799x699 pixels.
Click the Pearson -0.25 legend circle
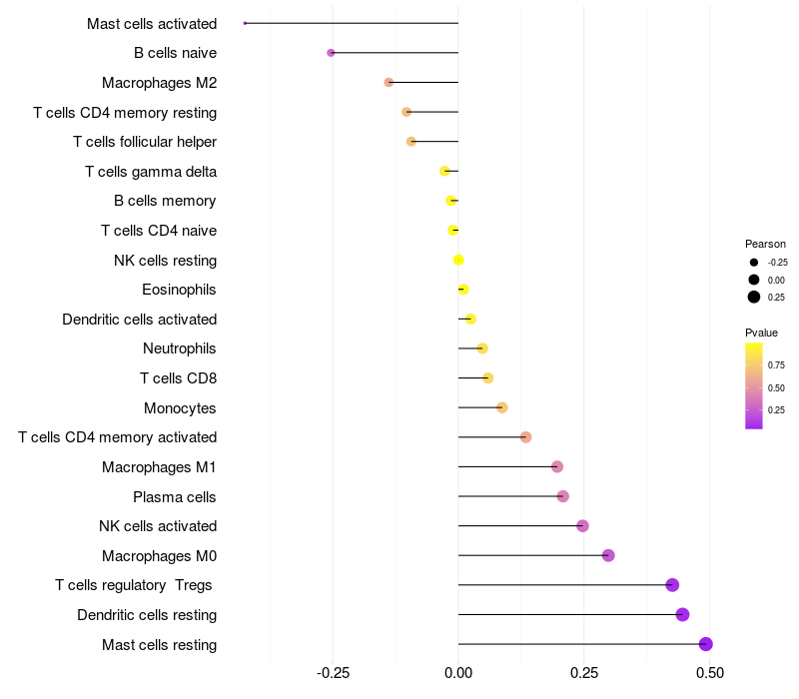pyautogui.click(x=754, y=263)
